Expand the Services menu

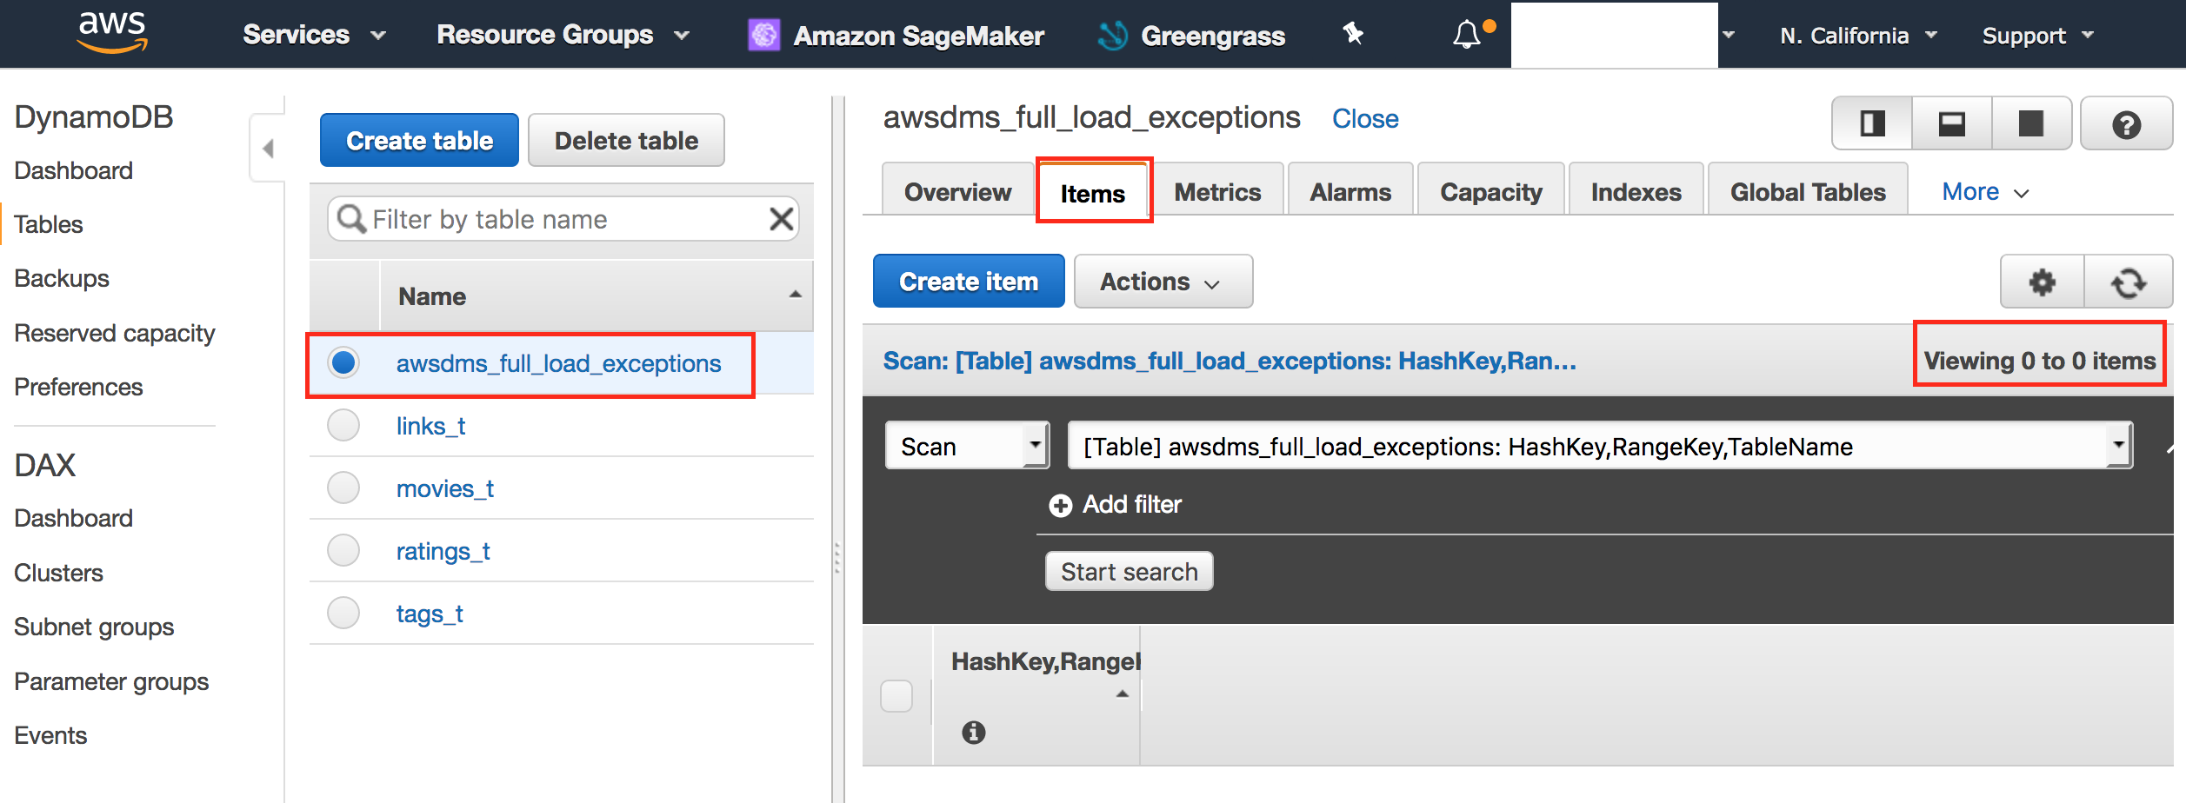tap(314, 35)
